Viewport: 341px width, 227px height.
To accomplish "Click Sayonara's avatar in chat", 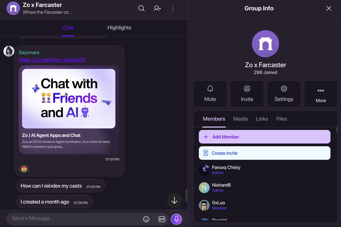I will point(9,51).
